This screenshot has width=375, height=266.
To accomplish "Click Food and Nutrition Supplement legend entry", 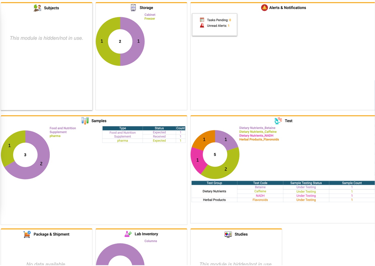I will [63, 130].
